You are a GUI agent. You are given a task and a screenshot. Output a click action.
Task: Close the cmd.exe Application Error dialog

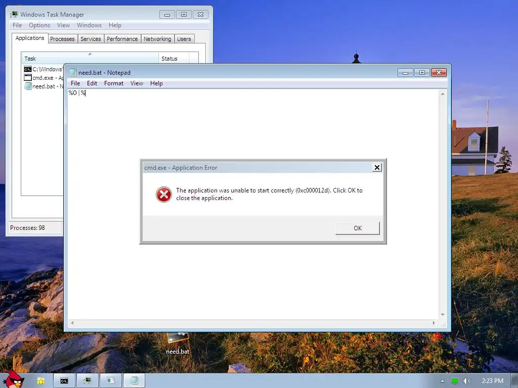(377, 168)
